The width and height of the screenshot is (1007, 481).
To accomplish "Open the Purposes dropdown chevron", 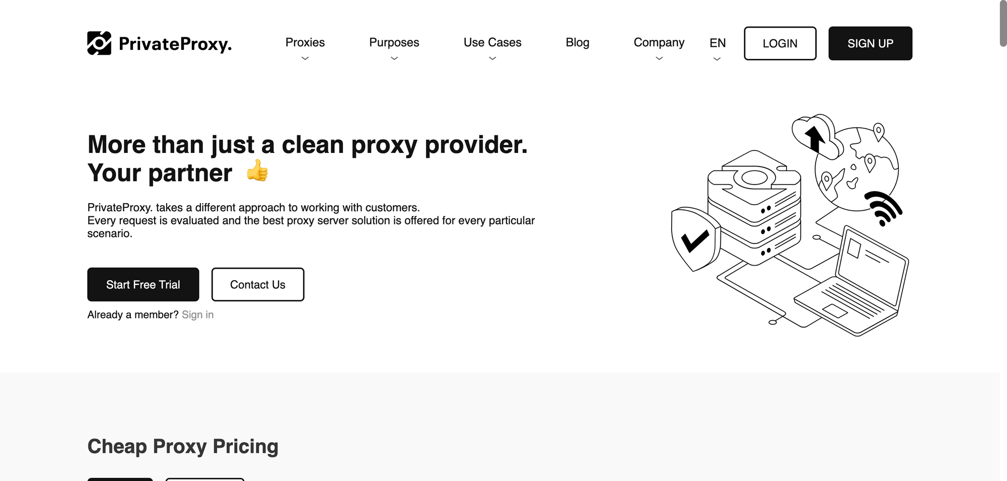I will pos(394,59).
